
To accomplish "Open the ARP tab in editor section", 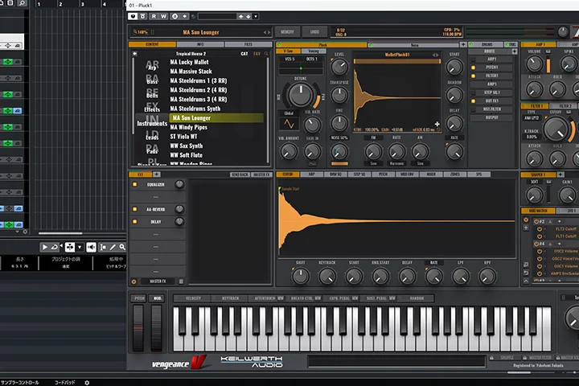I will tap(312, 175).
